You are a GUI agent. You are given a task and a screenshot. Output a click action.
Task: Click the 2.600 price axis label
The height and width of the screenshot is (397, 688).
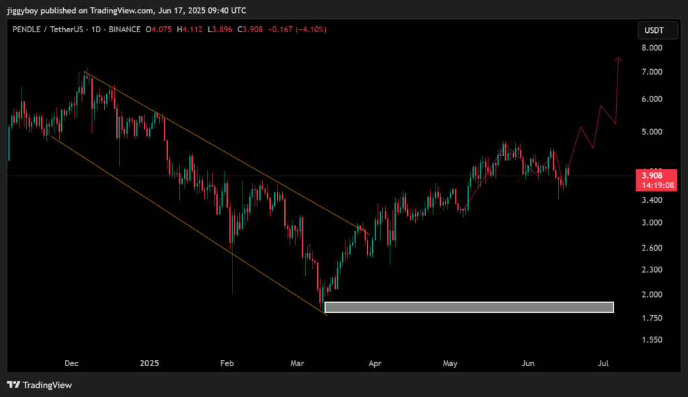652,248
